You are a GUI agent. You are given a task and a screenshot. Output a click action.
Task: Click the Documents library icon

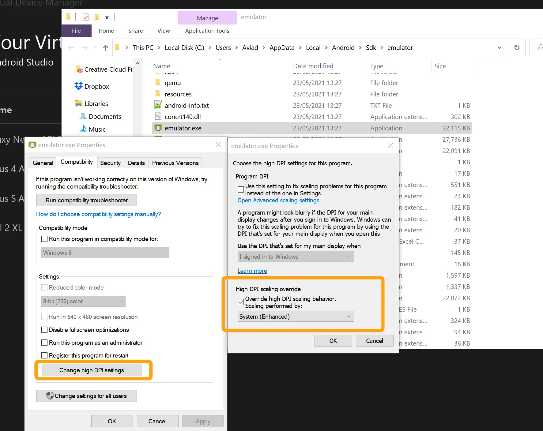point(83,116)
